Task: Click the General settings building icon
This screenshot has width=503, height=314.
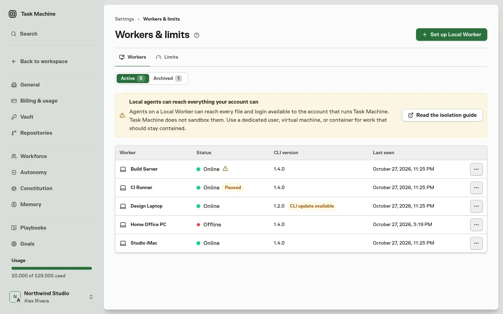Action: (14, 85)
